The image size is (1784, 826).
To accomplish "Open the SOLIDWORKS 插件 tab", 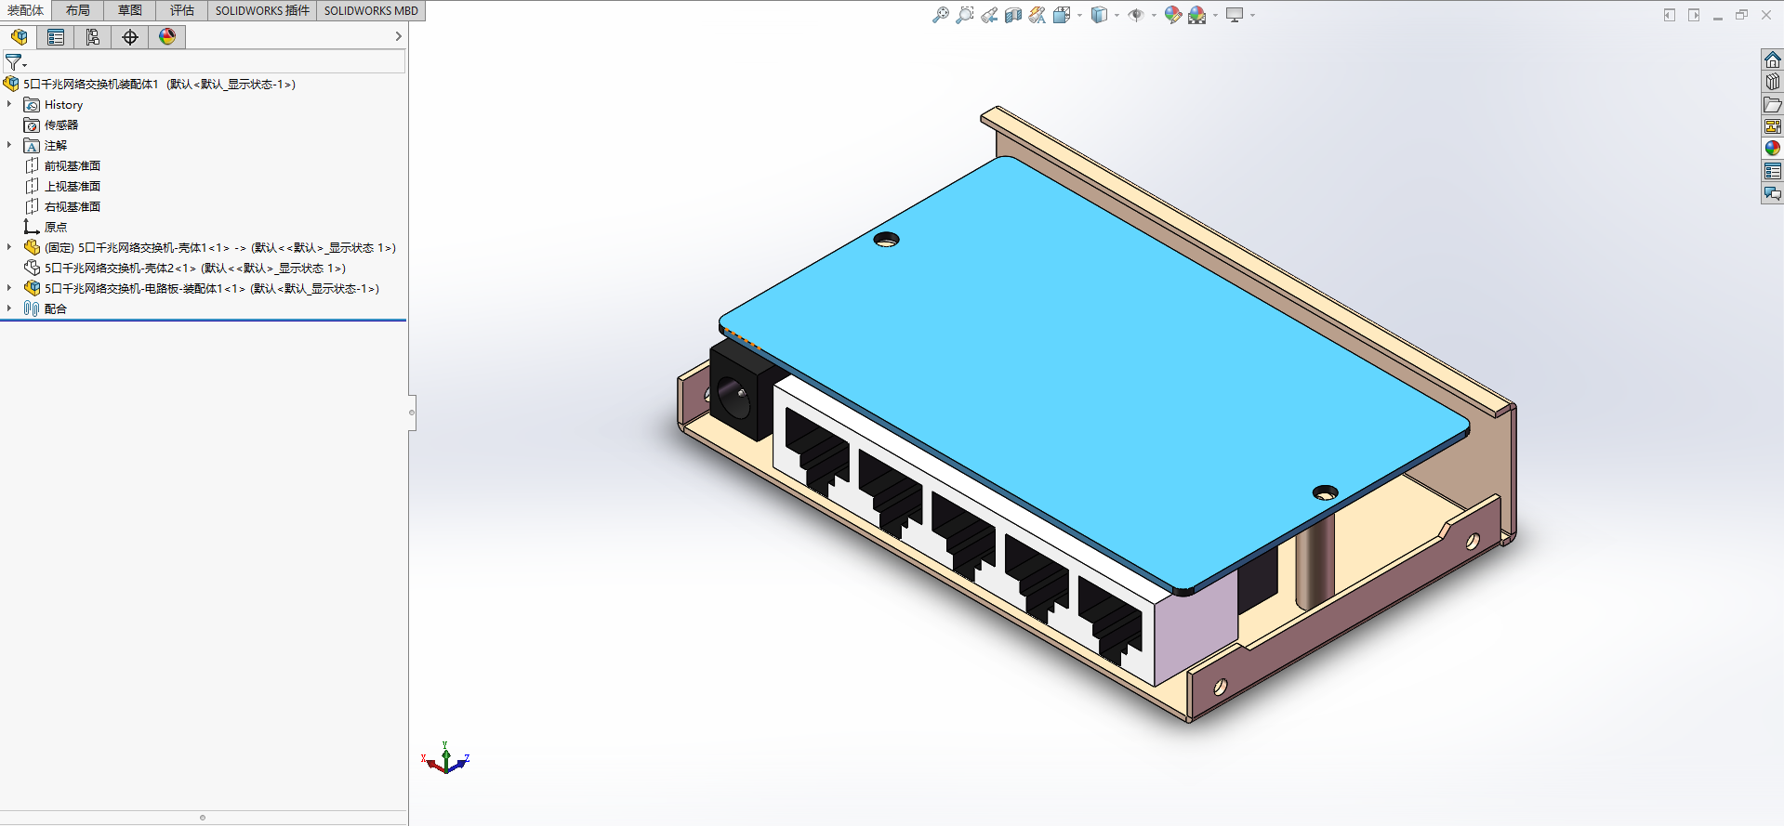I will click(262, 10).
